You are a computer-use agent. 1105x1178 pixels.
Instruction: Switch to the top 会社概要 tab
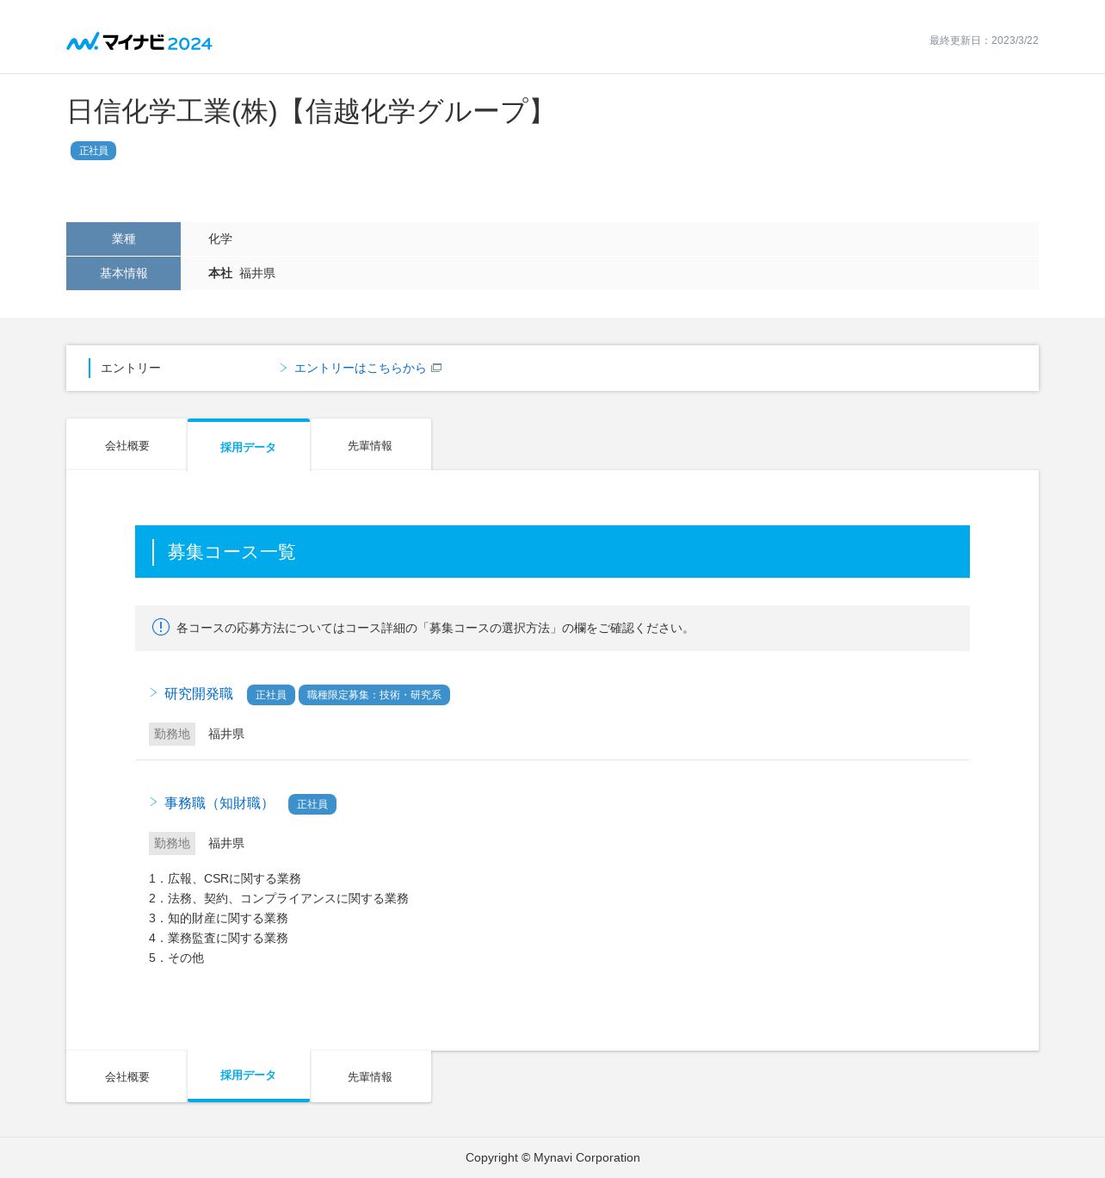[x=127, y=445]
